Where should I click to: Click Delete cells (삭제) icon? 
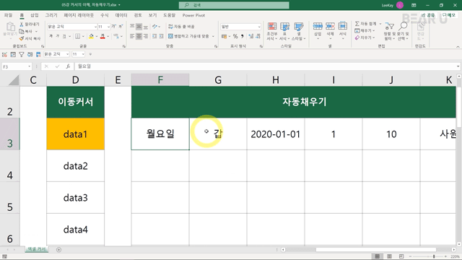coord(330,26)
